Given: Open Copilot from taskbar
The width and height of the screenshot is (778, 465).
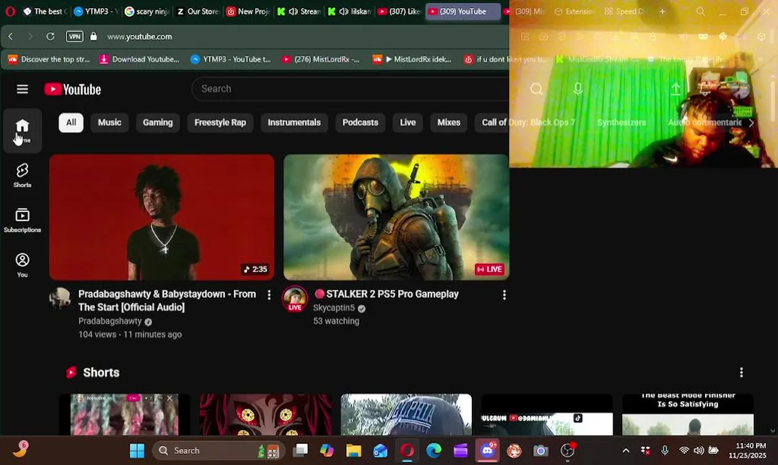Looking at the screenshot, I should pyautogui.click(x=327, y=451).
